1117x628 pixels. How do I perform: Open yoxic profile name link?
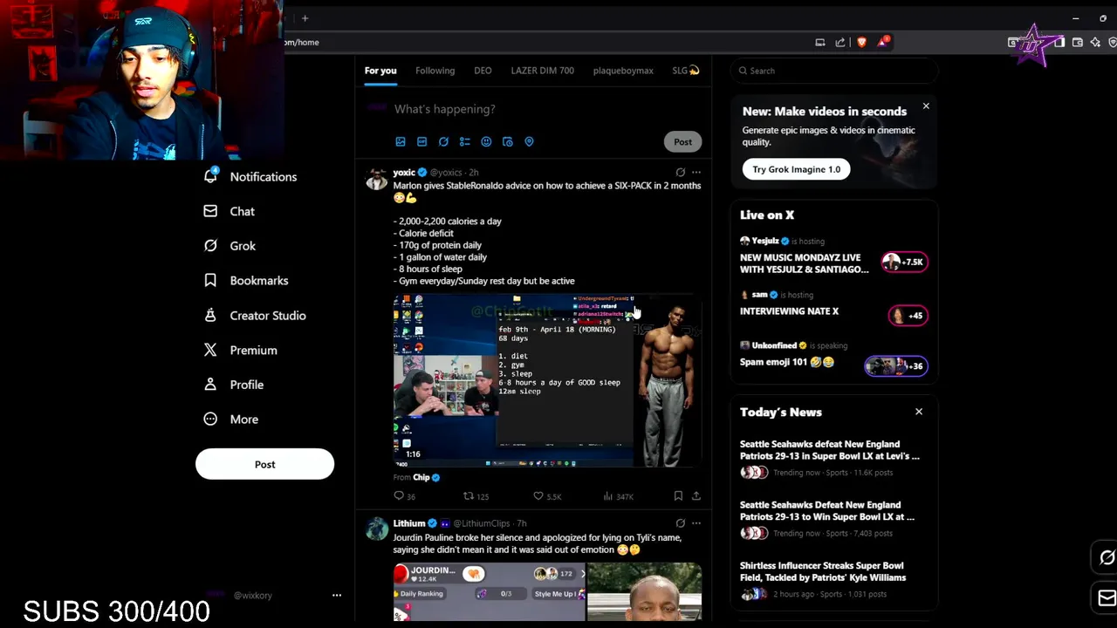404,173
